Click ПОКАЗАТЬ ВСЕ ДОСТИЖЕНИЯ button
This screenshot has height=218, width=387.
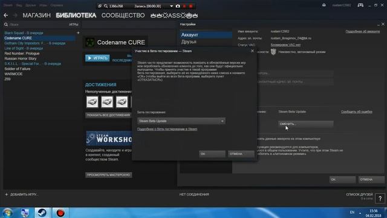click(108, 115)
